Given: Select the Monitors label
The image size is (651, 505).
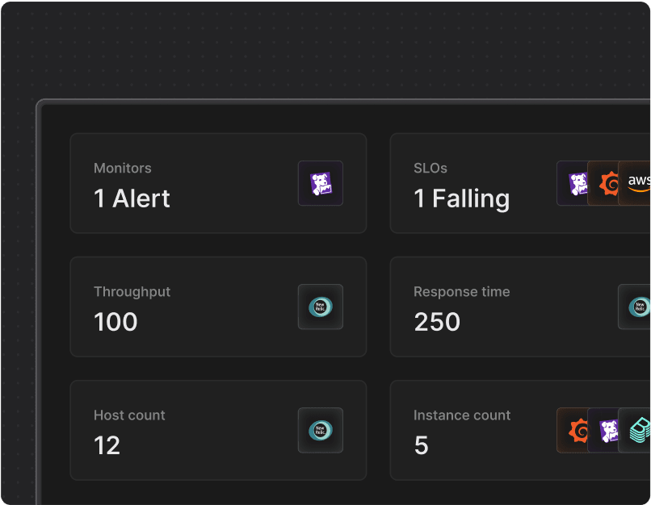Looking at the screenshot, I should 123,168.
